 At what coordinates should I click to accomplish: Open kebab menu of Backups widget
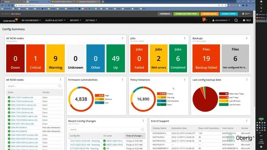point(247,38)
